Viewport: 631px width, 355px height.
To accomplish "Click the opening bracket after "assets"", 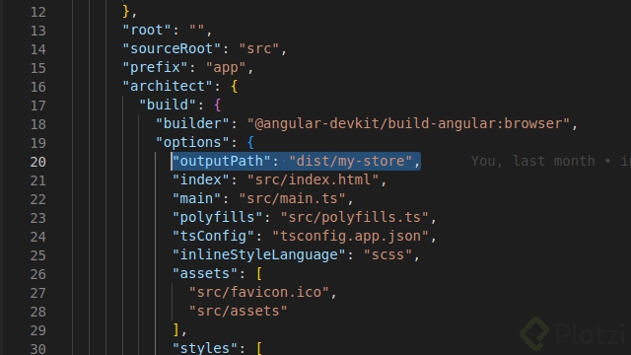I will coord(259,274).
